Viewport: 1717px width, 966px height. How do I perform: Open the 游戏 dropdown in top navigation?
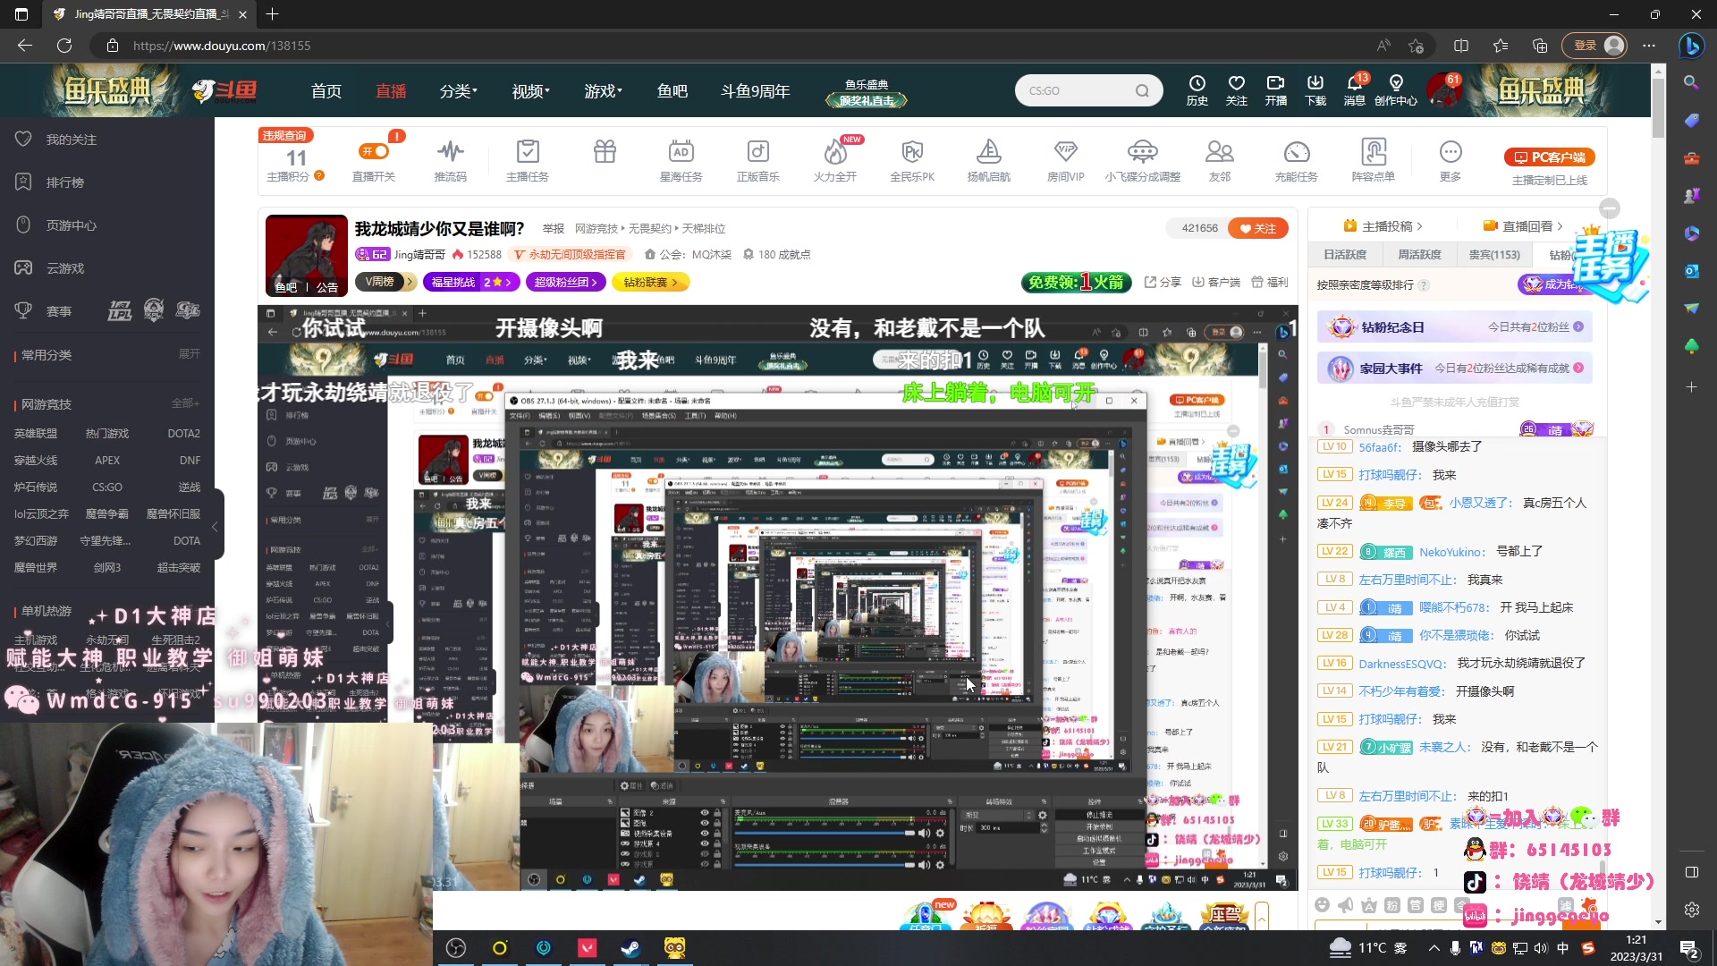pos(603,91)
